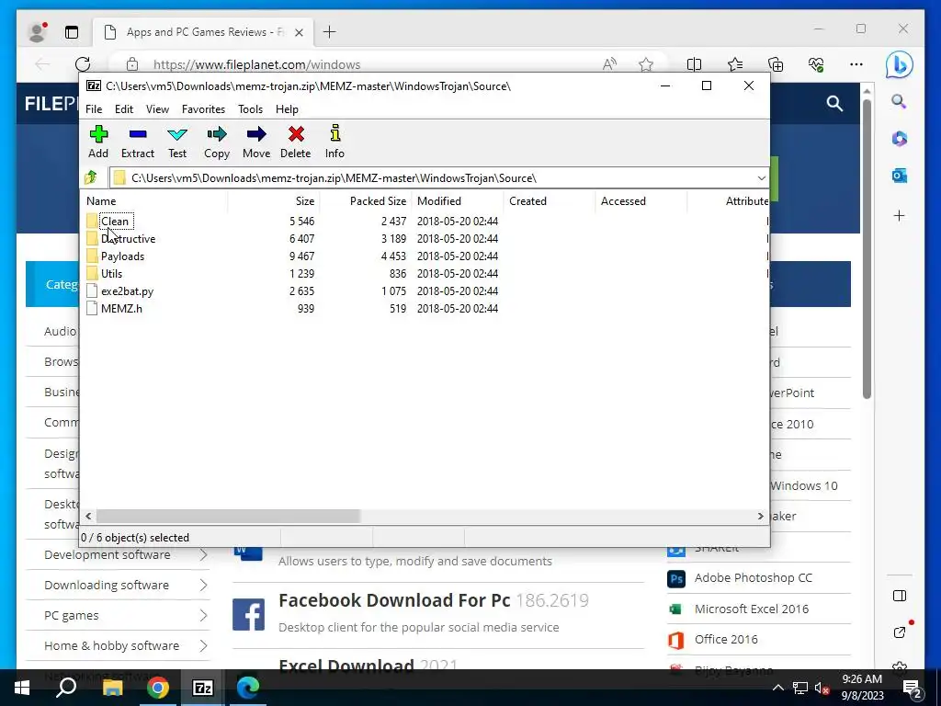Click the 7-Zip horizontal scrollbar thumb
Image resolution: width=941 pixels, height=706 pixels.
228,517
